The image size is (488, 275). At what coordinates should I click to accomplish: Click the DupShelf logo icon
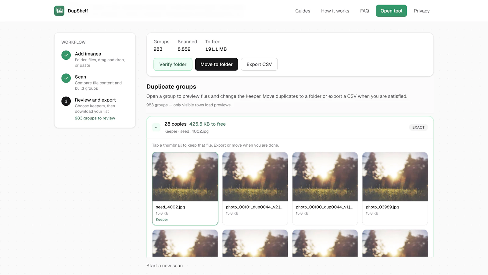click(59, 11)
